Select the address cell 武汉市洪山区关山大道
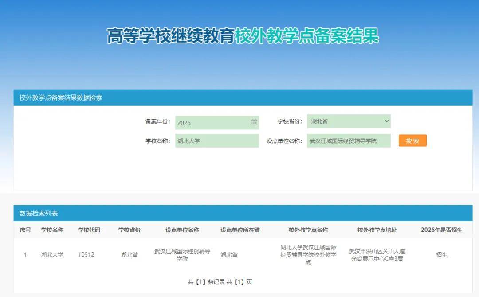The width and height of the screenshot is (479, 297). (377, 255)
